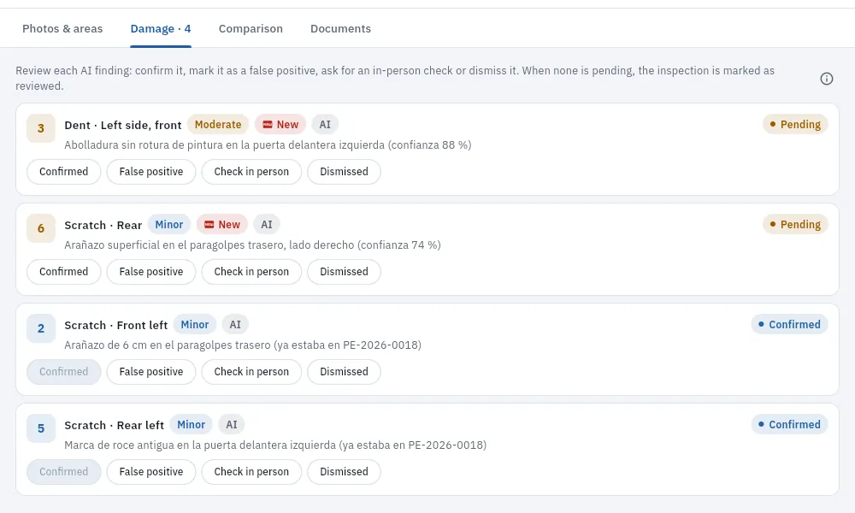Click AI tag on Scratch Front left finding
Image resolution: width=855 pixels, height=513 pixels.
pos(235,324)
